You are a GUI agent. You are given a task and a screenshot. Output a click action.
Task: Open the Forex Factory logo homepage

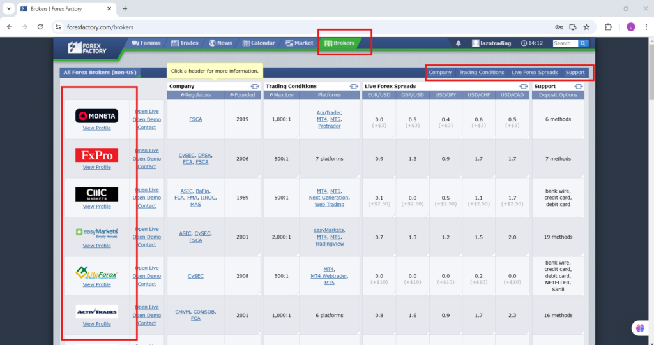coord(87,47)
